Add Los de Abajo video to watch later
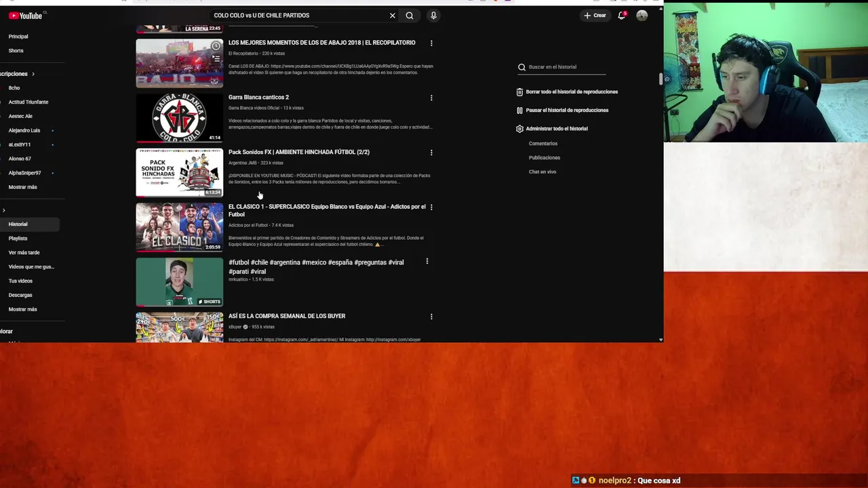Image resolution: width=868 pixels, height=488 pixels. (x=216, y=46)
